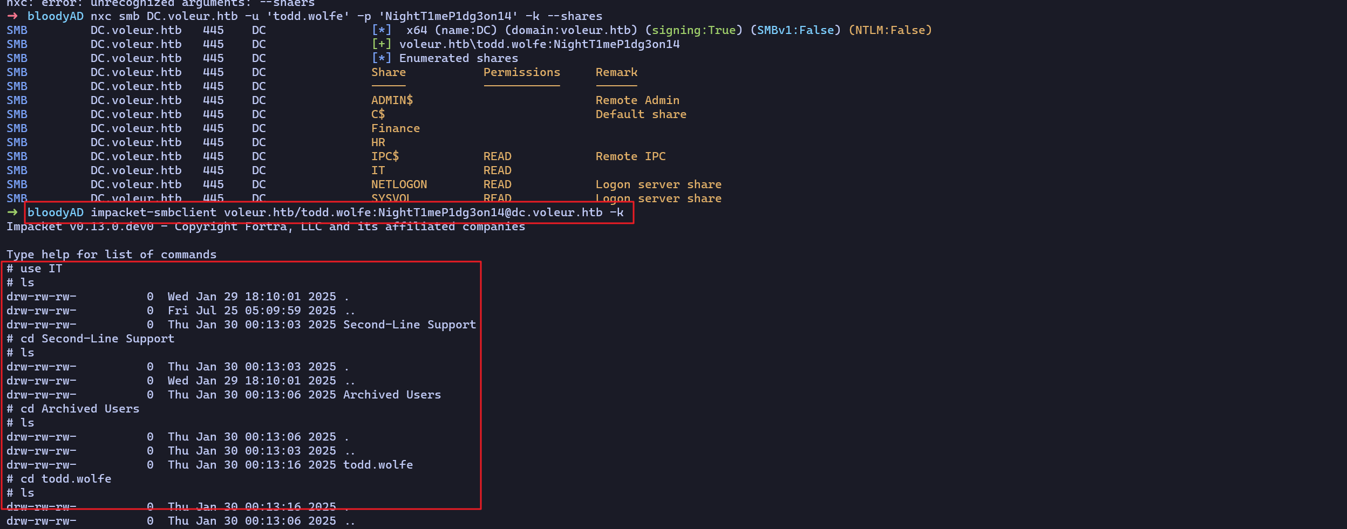This screenshot has height=529, width=1347.
Task: Click the (NTLM:False) text
Action: [x=890, y=30]
